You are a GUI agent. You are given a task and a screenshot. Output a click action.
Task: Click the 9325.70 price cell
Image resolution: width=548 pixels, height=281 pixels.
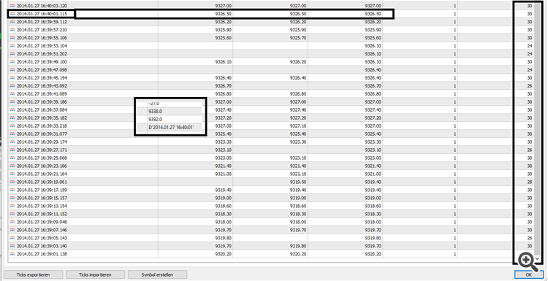coord(298,38)
